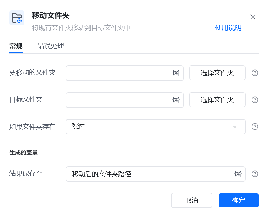Confirm with the 确定 button
The width and height of the screenshot is (270, 216).
click(238, 200)
